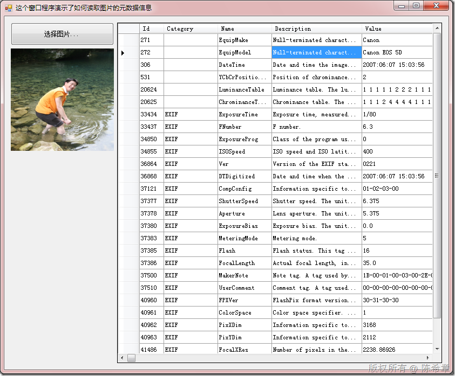Screen dimensions: 455x376
Task: Click the UserComment name cell
Action: point(245,288)
